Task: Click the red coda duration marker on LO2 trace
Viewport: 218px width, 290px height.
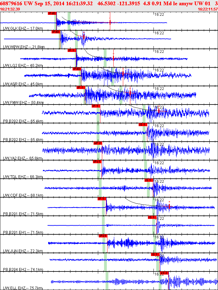Action: click(113, 58)
